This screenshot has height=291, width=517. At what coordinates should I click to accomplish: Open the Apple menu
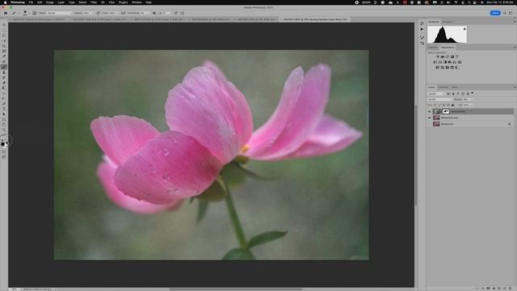pos(5,2)
